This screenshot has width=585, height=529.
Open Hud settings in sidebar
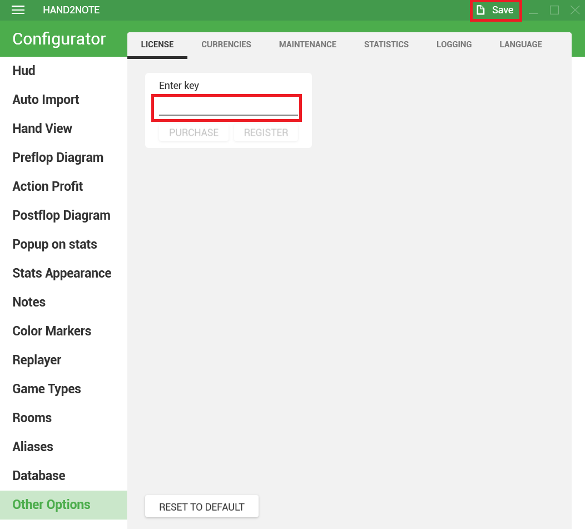point(24,71)
